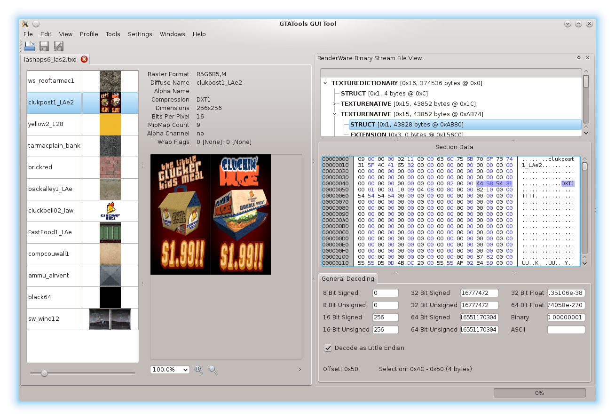Select the backalley1_LAe texture row

point(83,190)
